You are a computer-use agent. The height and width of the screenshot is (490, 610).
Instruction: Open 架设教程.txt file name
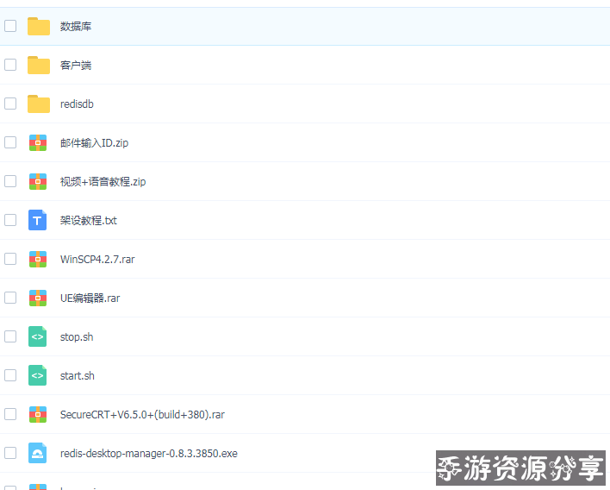[x=88, y=221]
